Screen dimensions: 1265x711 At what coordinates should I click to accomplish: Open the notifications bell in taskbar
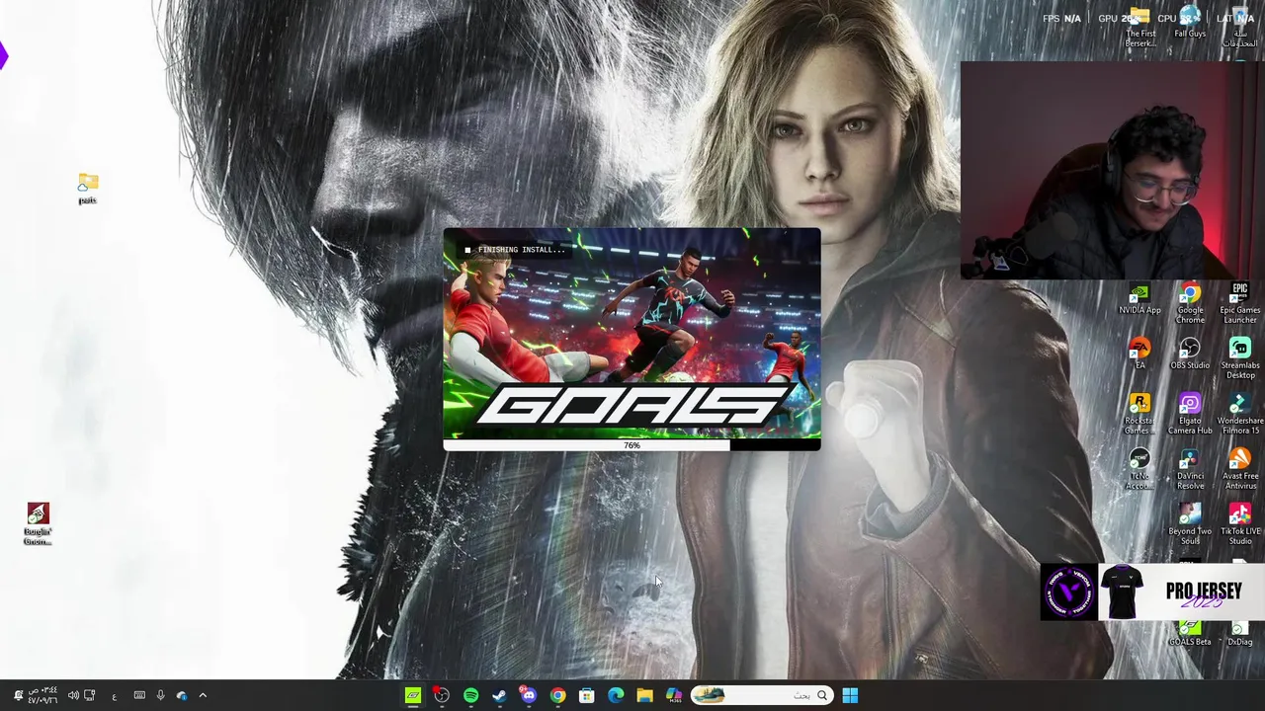(17, 695)
